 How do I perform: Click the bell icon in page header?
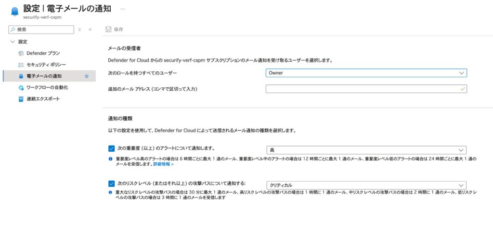(x=14, y=11)
